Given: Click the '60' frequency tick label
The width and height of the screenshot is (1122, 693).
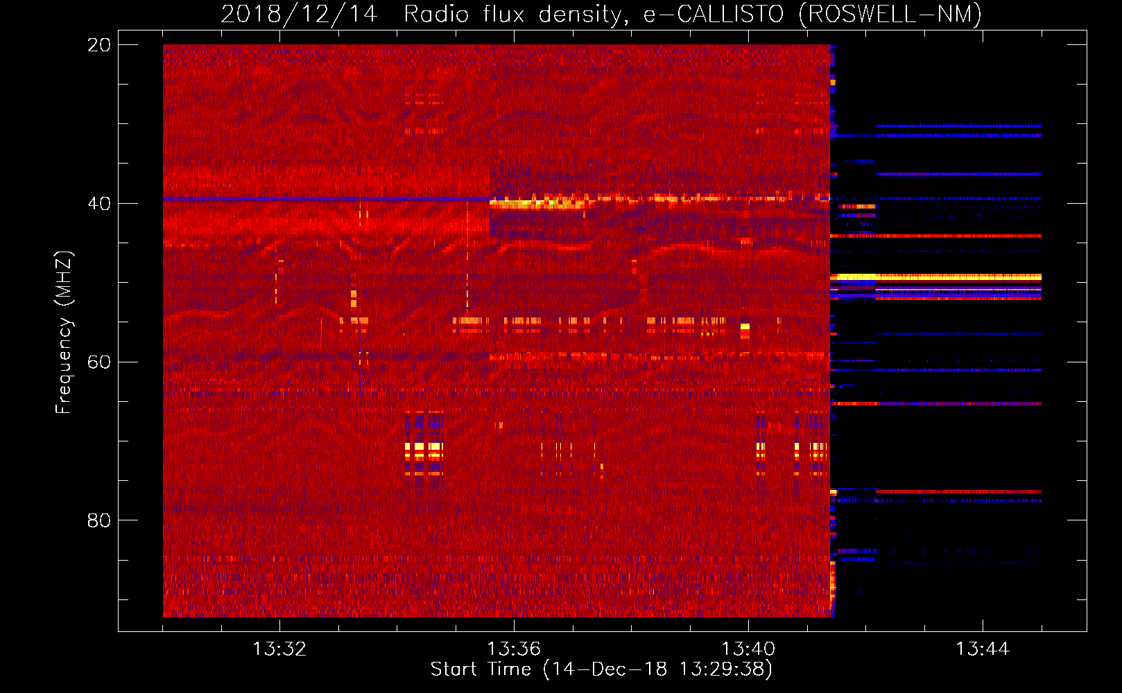Looking at the screenshot, I should point(99,362).
